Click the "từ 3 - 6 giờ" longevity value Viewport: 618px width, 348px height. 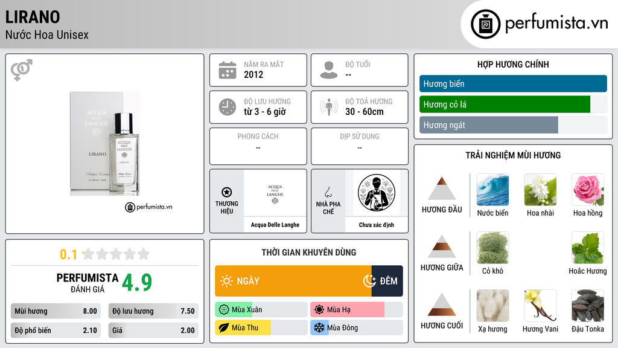[x=265, y=112]
